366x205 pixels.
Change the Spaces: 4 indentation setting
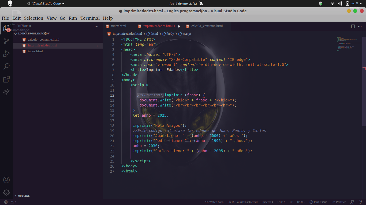[267, 202]
